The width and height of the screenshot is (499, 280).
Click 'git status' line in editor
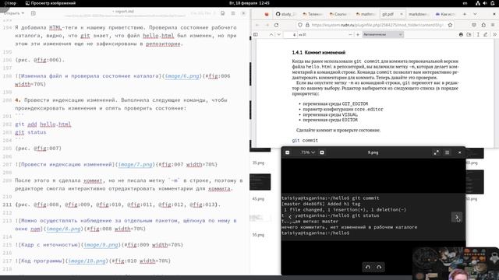(x=30, y=132)
